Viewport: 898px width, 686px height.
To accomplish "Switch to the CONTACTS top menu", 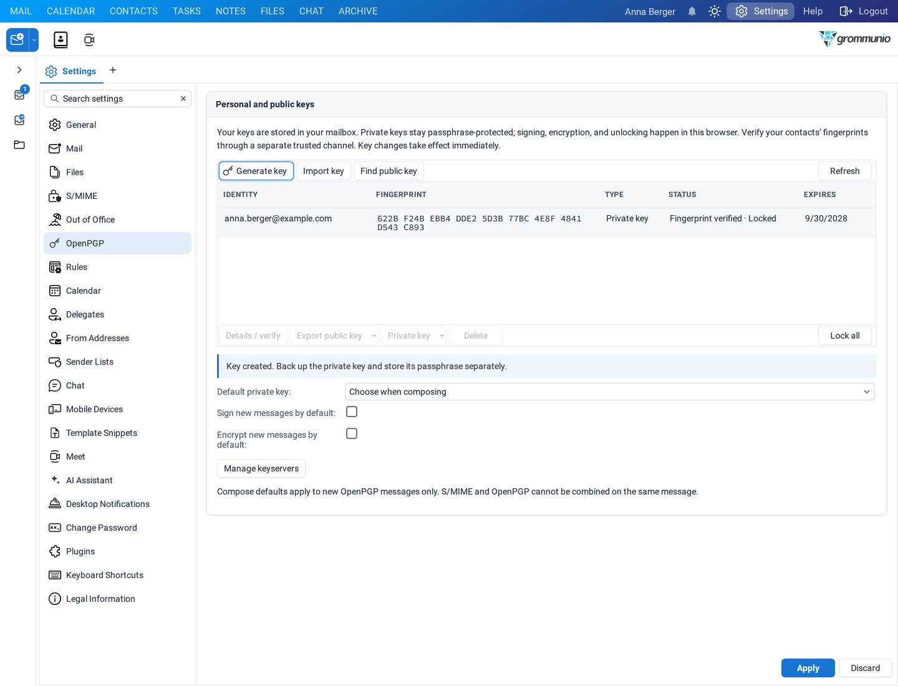I will pyautogui.click(x=133, y=11).
